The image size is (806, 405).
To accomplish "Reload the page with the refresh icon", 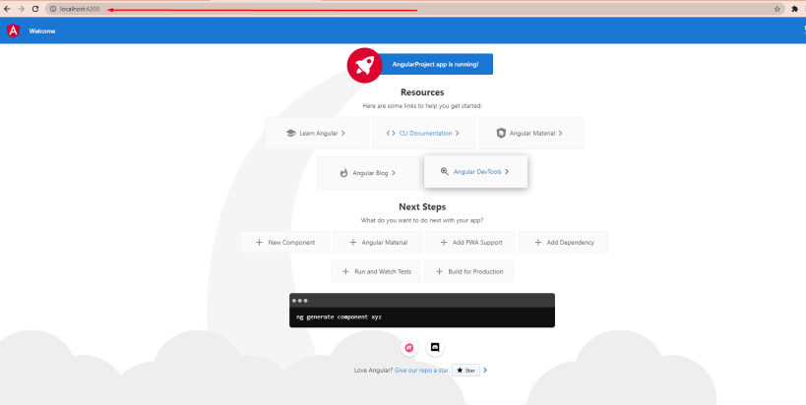I will [x=35, y=9].
